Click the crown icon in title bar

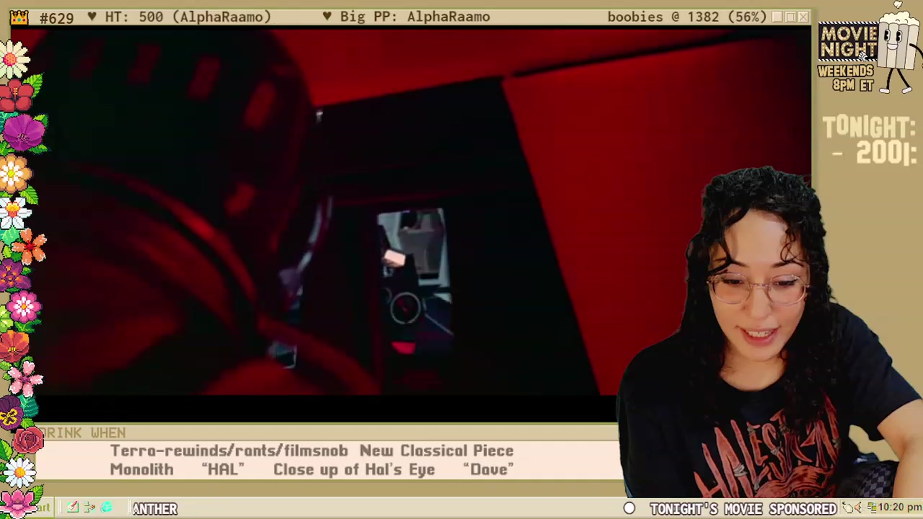[19, 18]
